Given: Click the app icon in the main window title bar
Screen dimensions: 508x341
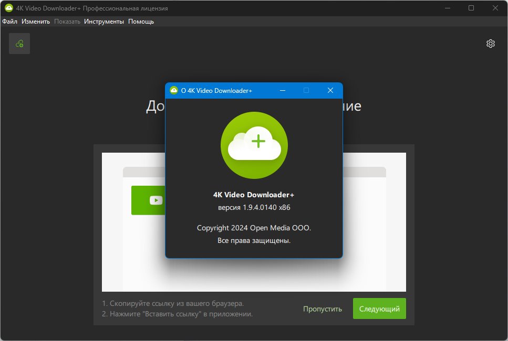Looking at the screenshot, I should click(x=9, y=8).
